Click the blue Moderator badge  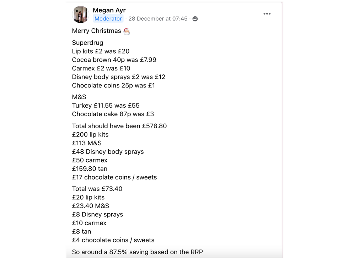pos(108,19)
